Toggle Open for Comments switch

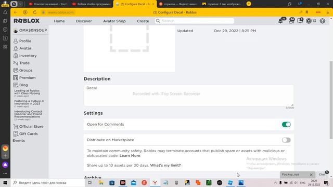[x=286, y=125]
